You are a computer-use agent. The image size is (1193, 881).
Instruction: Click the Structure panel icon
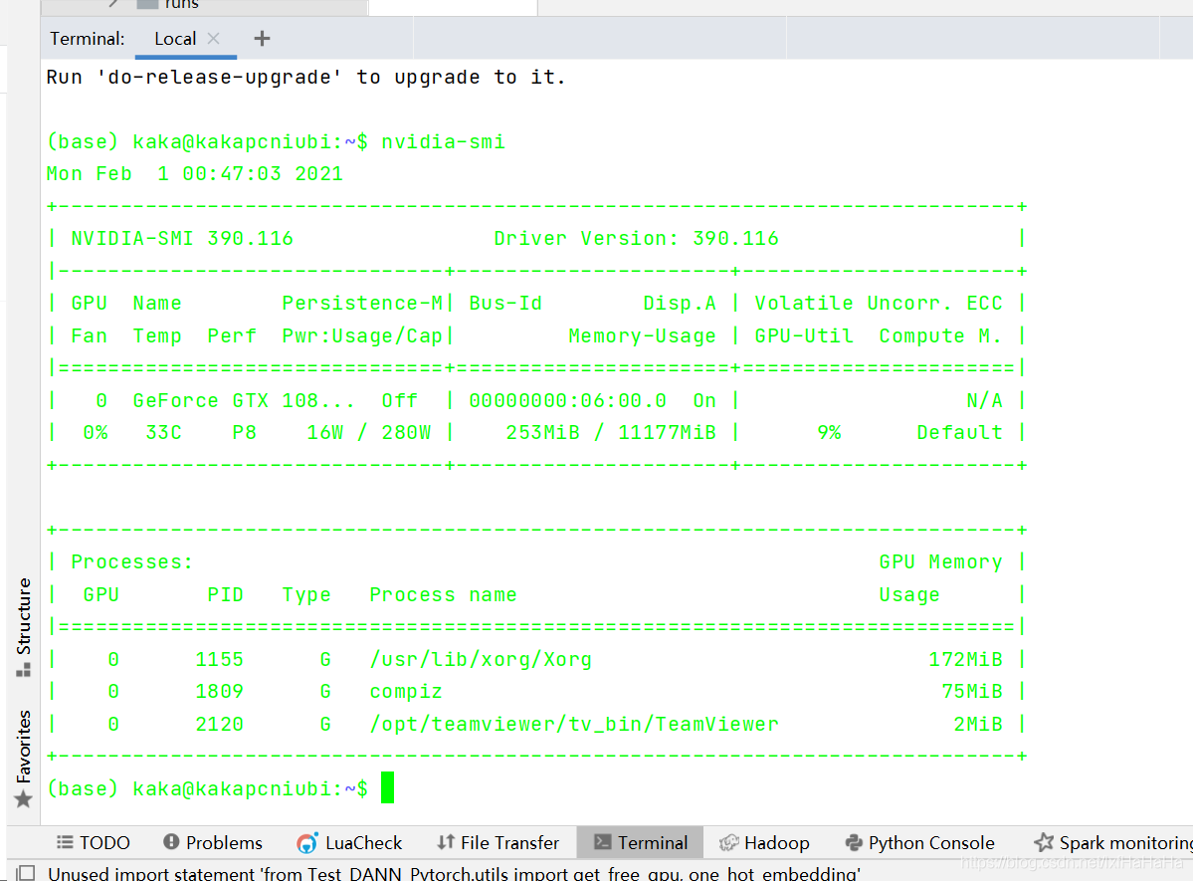(x=24, y=670)
